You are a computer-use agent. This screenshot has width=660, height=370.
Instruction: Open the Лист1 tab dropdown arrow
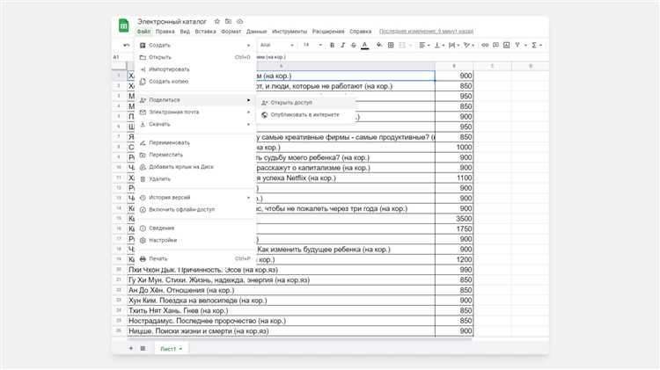click(x=180, y=349)
